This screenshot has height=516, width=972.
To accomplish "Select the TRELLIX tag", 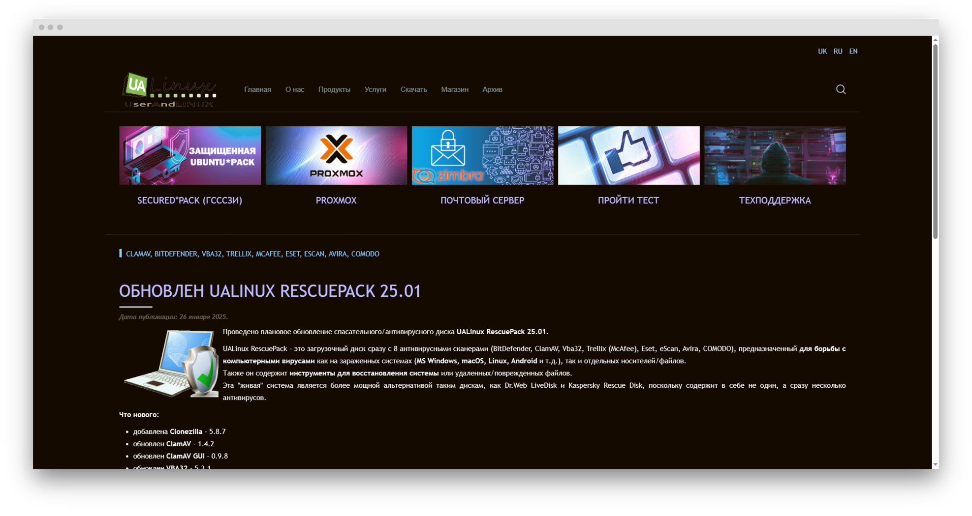I will pyautogui.click(x=239, y=254).
